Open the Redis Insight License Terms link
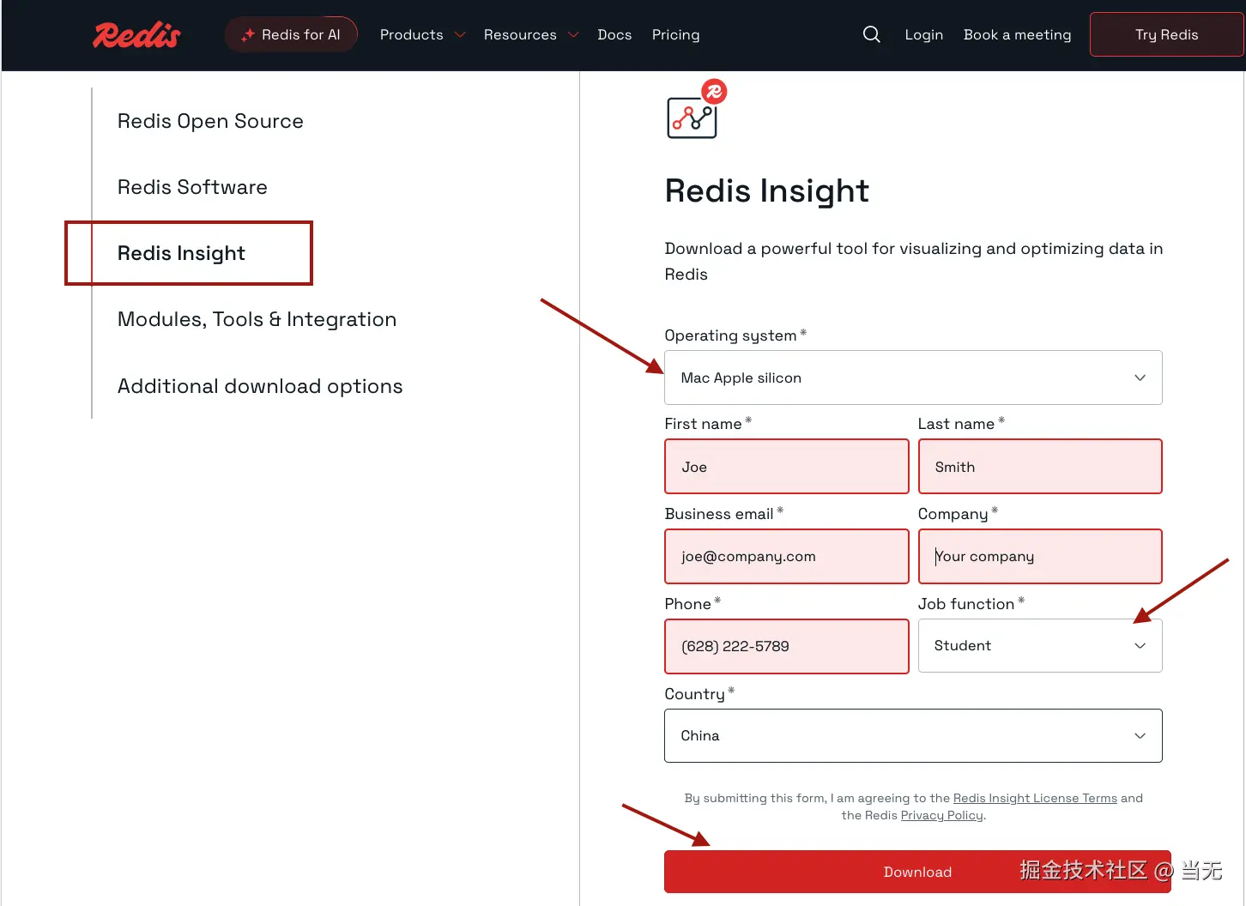The width and height of the screenshot is (1246, 906). (1035, 798)
